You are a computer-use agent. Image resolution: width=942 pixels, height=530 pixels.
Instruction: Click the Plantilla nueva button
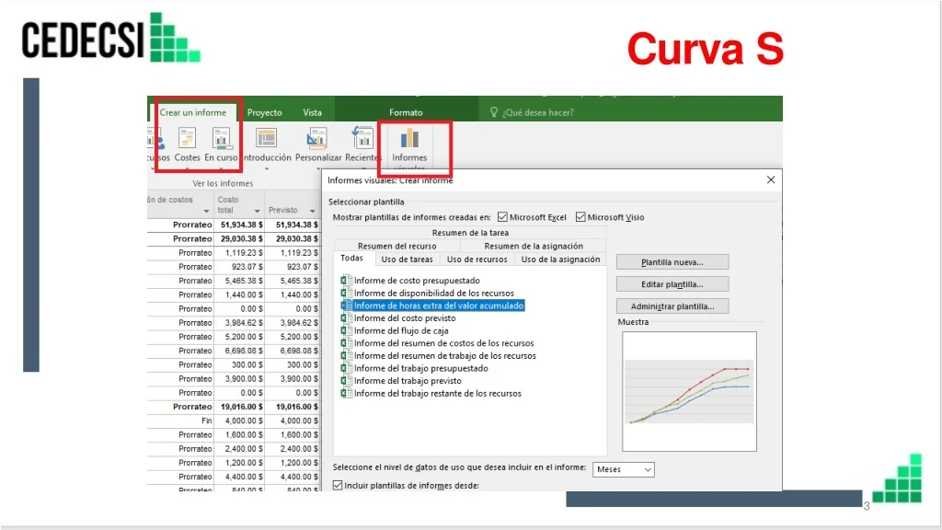click(x=672, y=262)
